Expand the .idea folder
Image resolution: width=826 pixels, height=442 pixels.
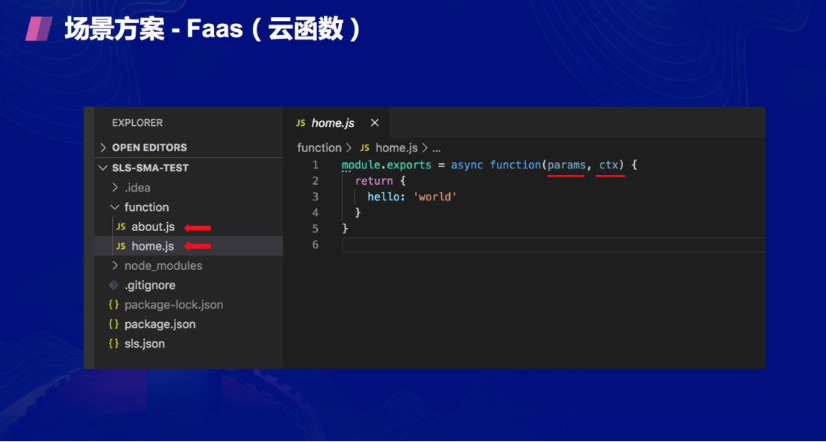(115, 188)
